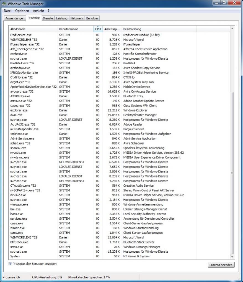
Task: Select the AdminService.exe process
Action: [119, 138]
